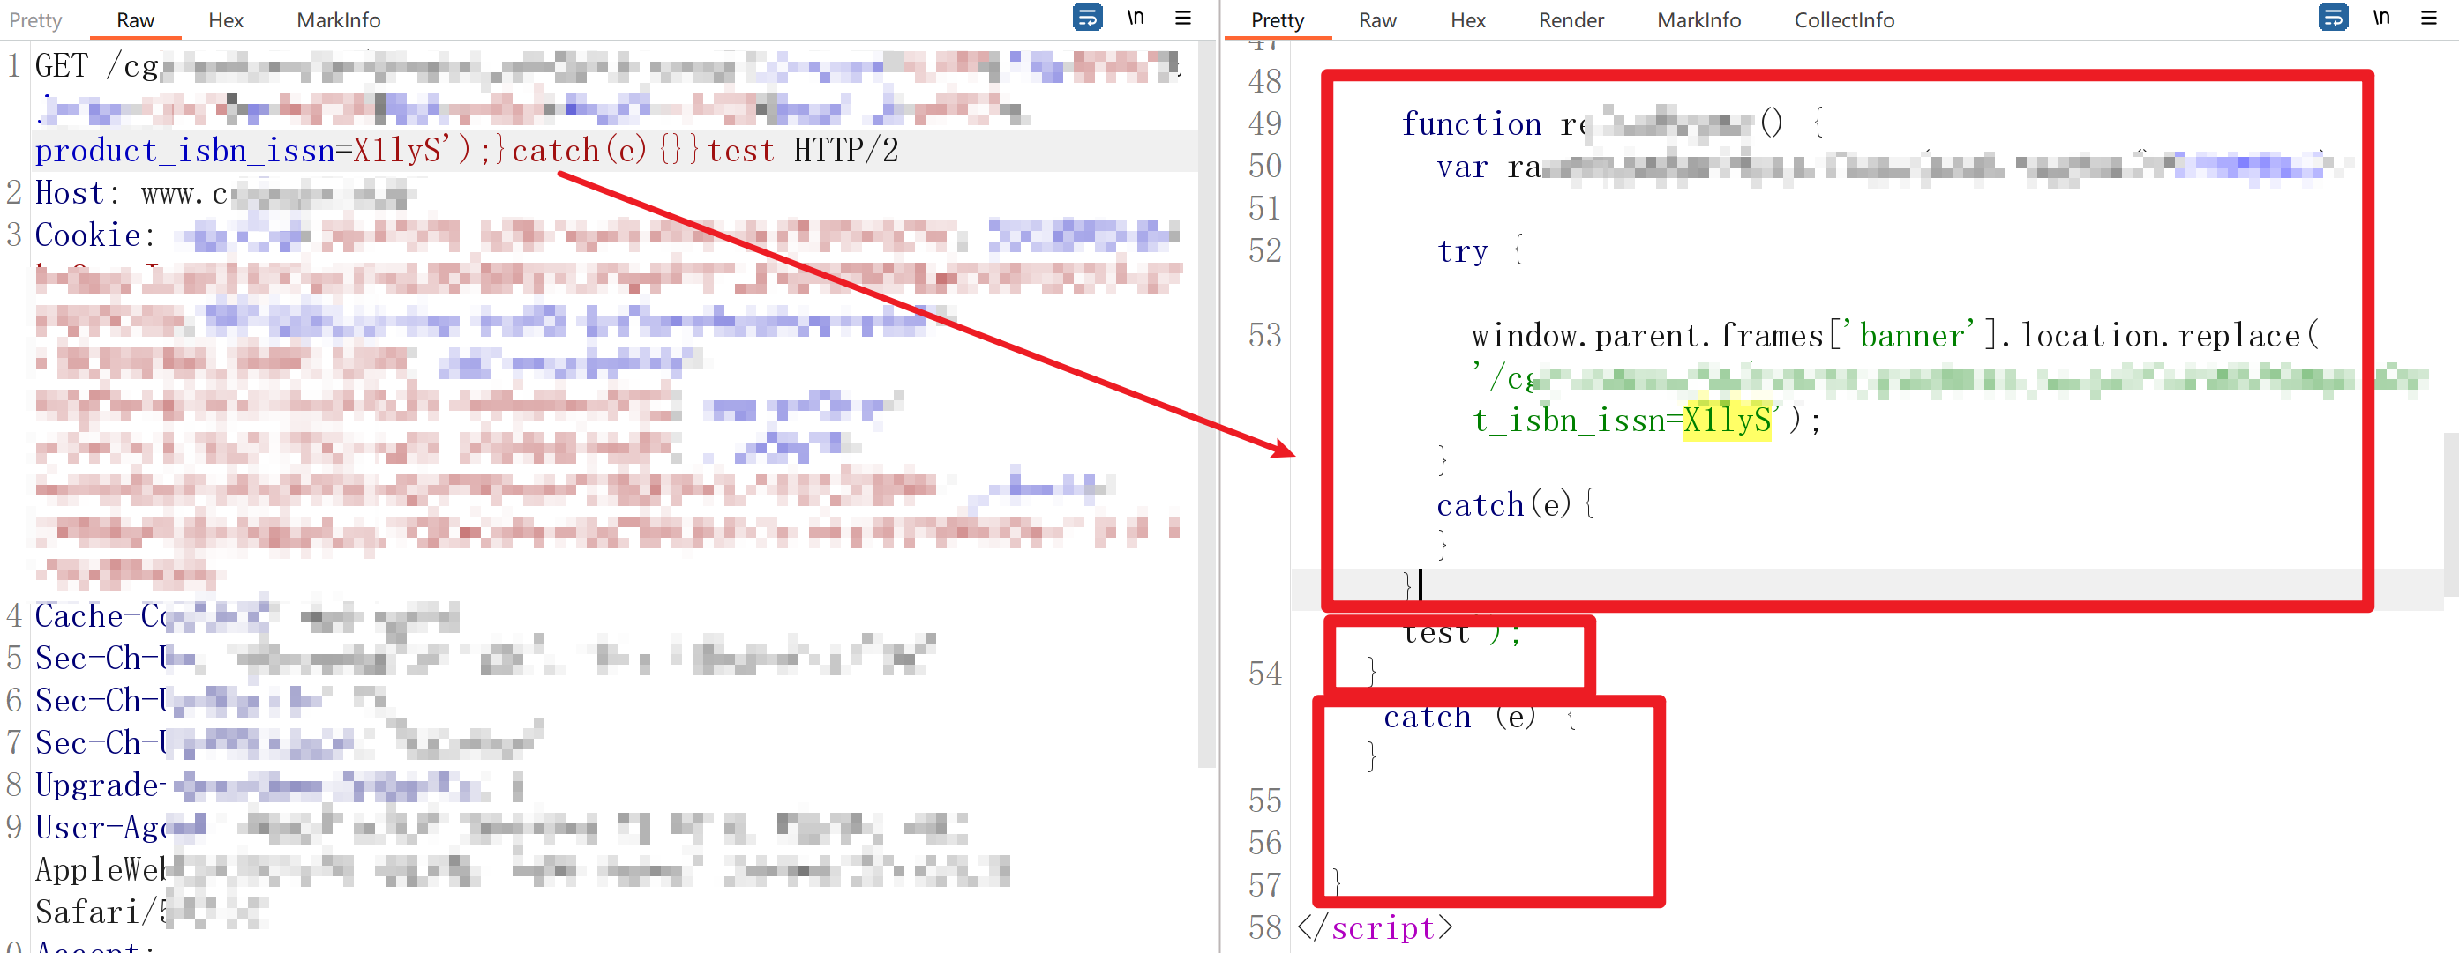2459x953 pixels.
Task: Open response panel hamburger options menu
Action: click(x=2428, y=17)
